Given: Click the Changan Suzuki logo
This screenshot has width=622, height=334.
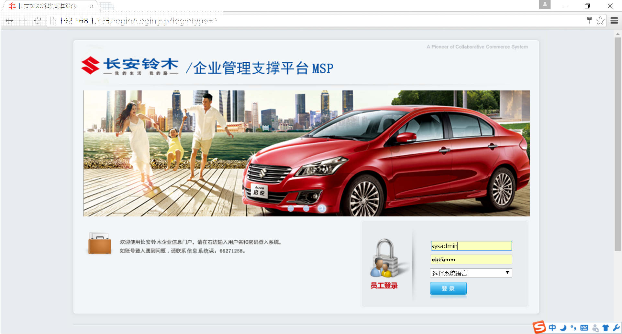Looking at the screenshot, I should 130,66.
